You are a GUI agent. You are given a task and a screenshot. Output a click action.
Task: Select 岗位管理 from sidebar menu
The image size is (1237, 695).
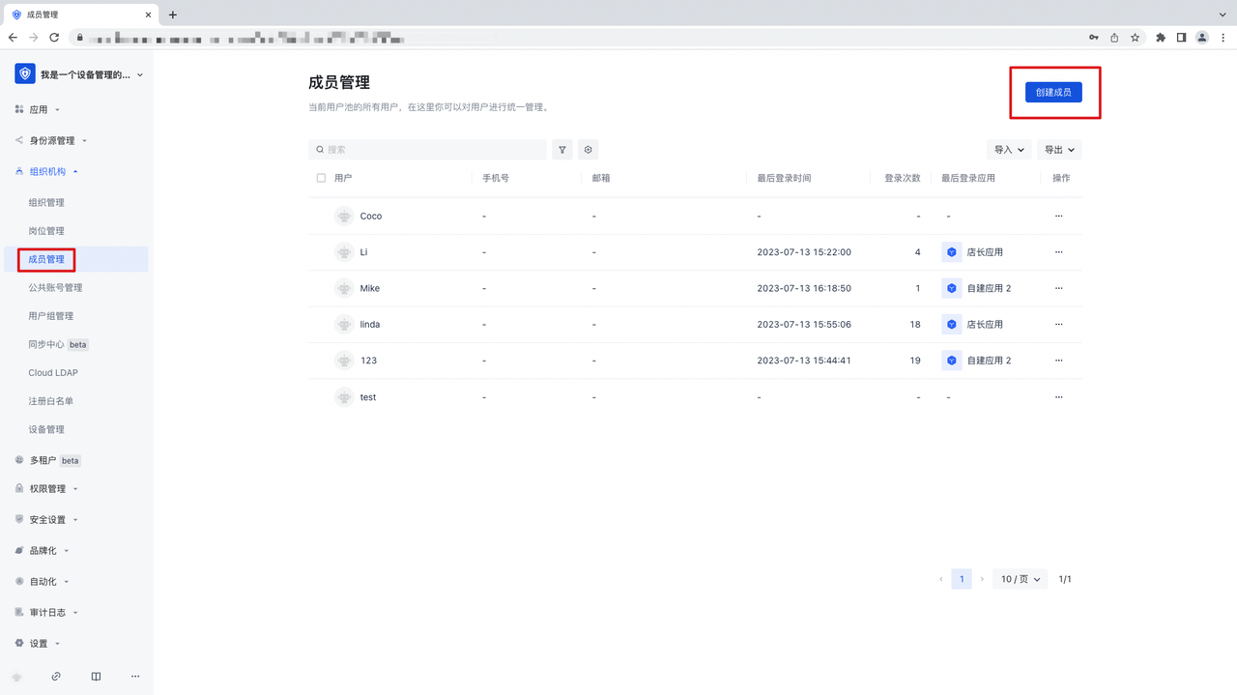[x=46, y=231]
